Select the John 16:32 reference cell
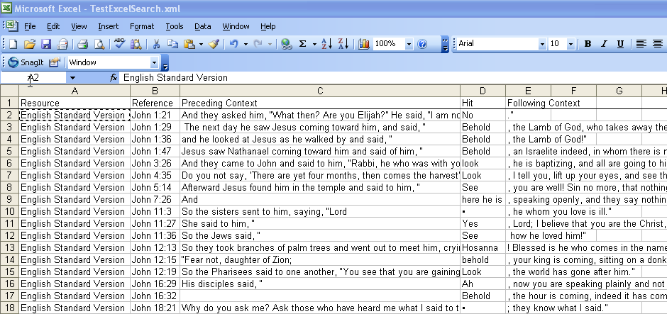This screenshot has width=667, height=314. pos(155,296)
